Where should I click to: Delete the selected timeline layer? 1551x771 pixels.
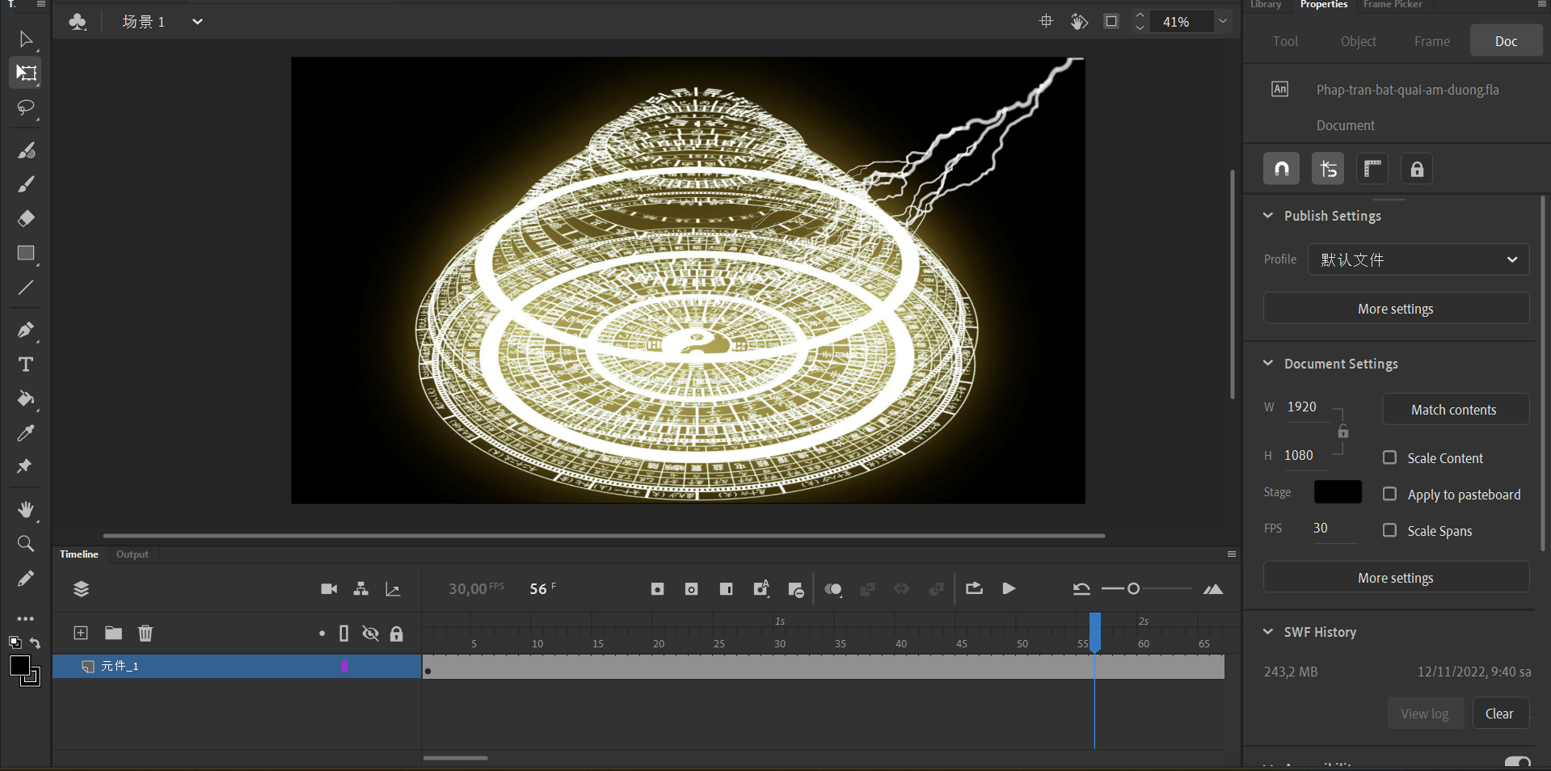pos(145,633)
